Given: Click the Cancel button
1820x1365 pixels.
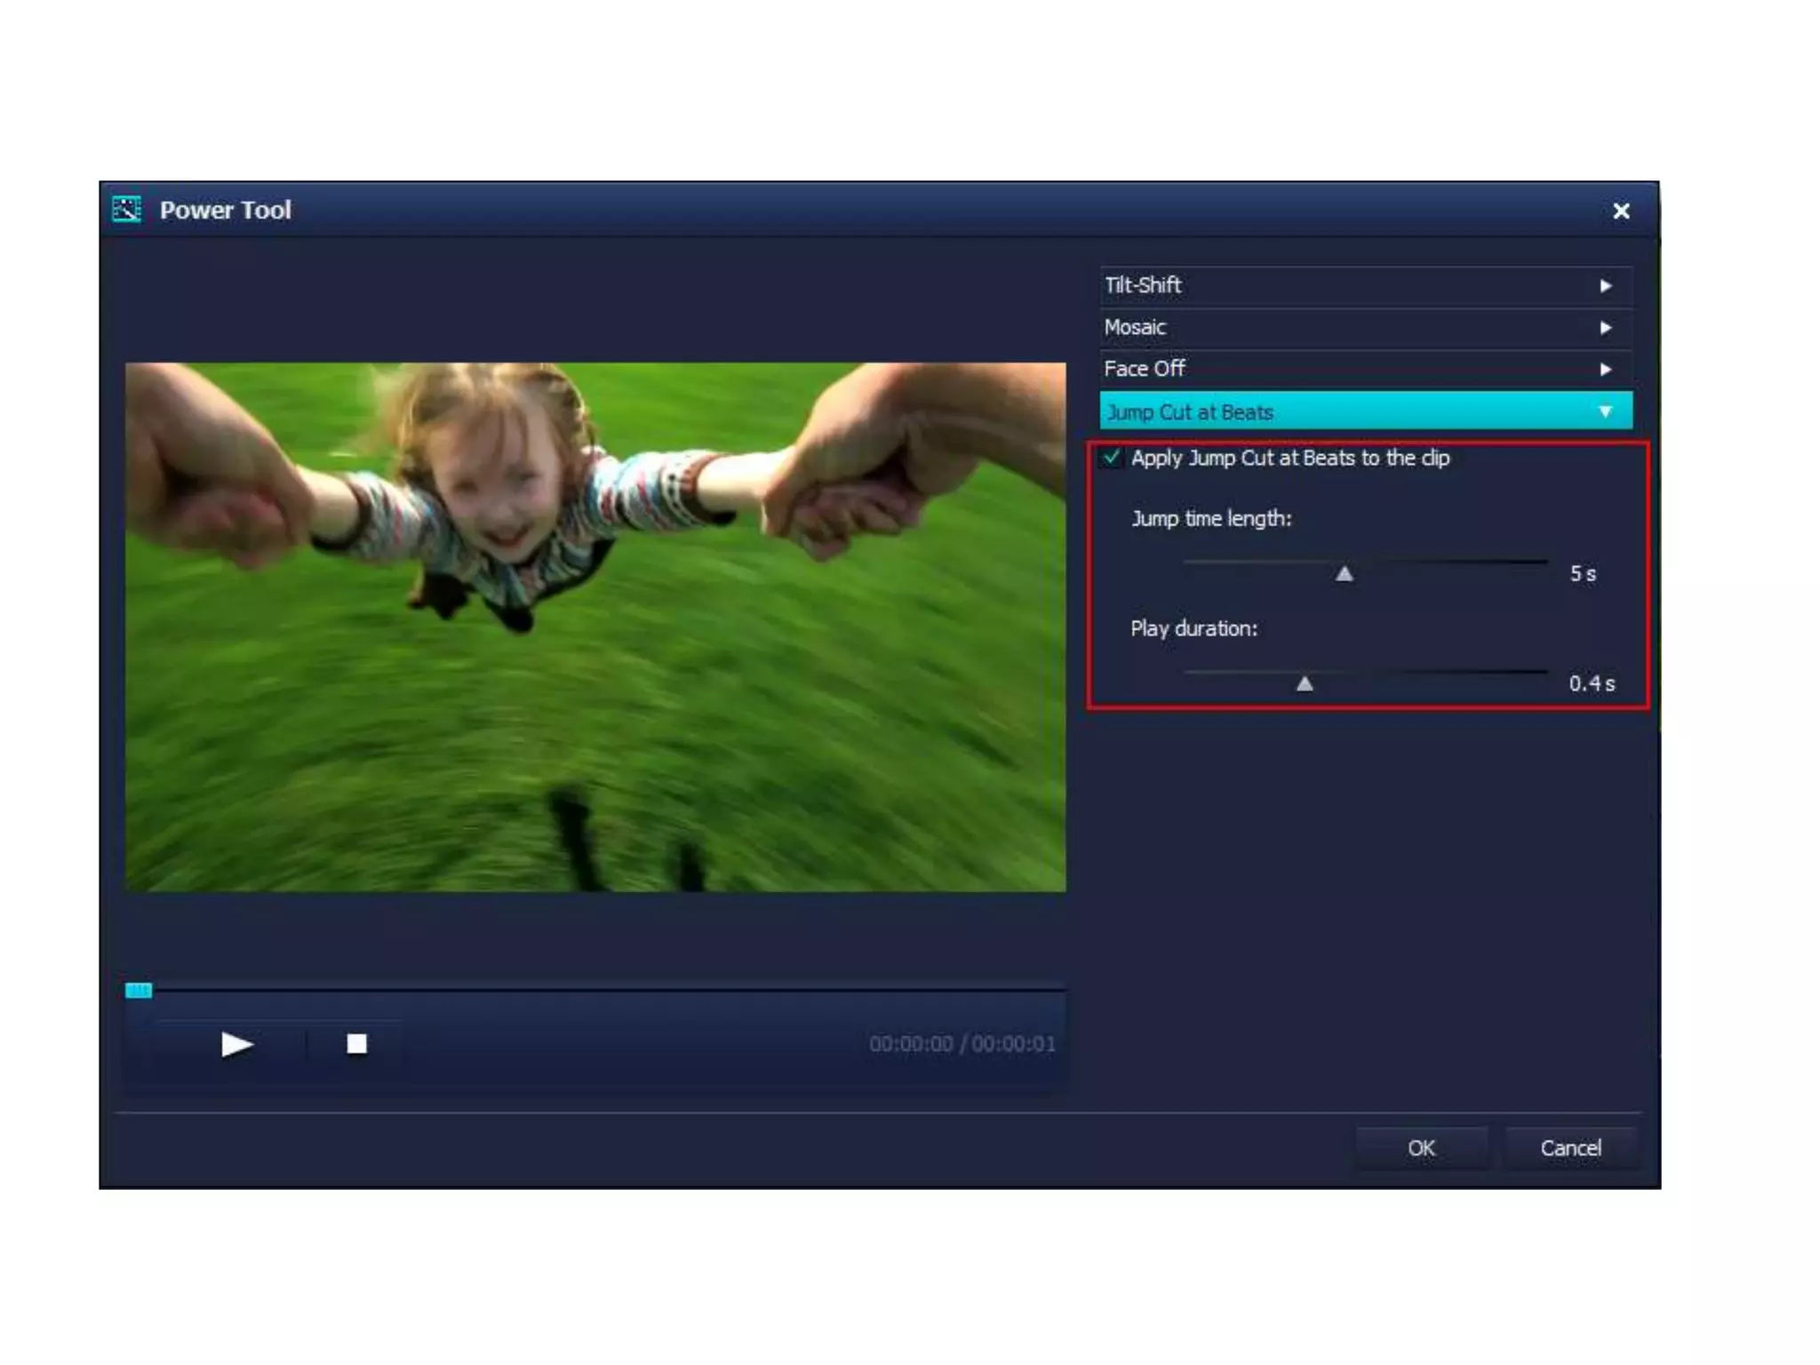Looking at the screenshot, I should coord(1570,1148).
